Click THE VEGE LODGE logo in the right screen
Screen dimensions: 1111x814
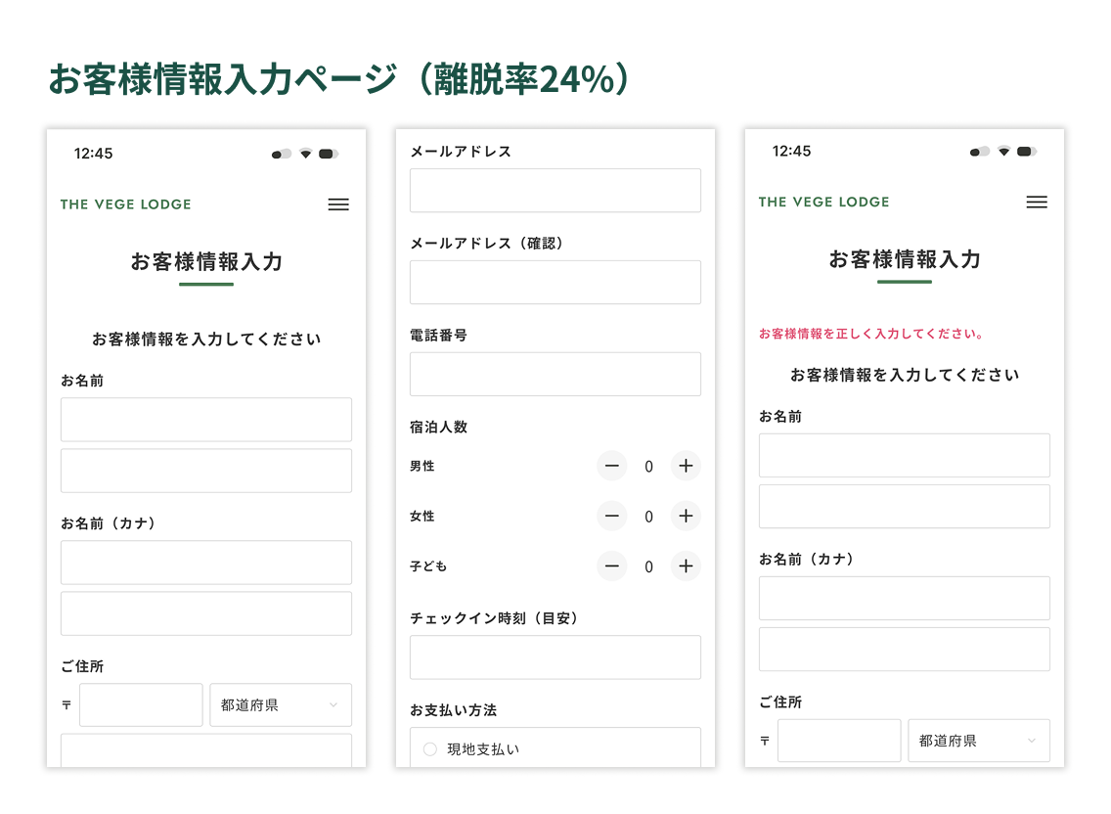point(823,202)
